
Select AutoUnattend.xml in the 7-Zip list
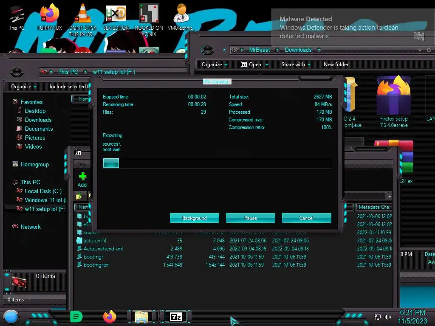tap(103, 249)
